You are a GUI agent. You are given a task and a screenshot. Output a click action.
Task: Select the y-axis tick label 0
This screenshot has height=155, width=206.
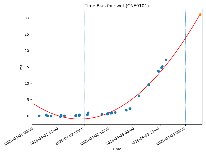point(28,116)
